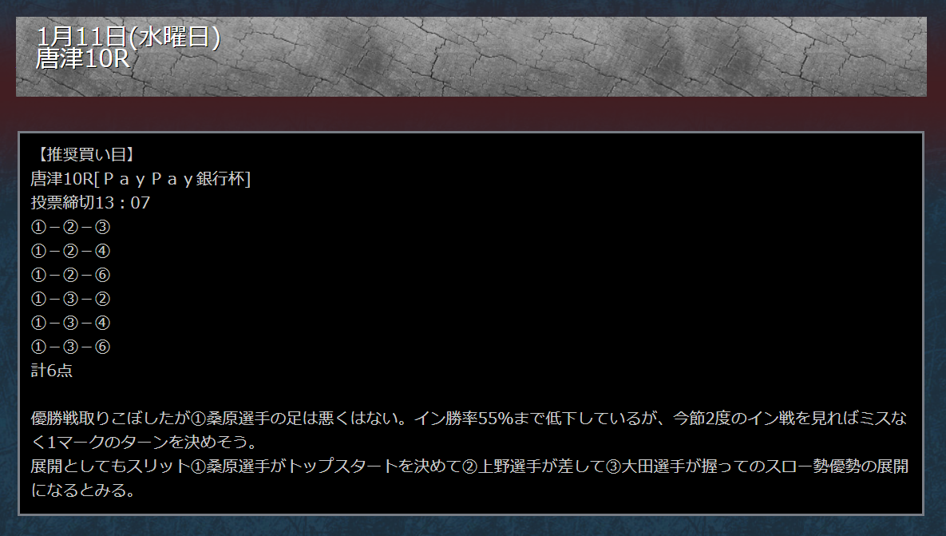Image resolution: width=946 pixels, height=536 pixels.
Task: Click the race name line 唐津10R[PayPay銀行杯]
Action: pos(141,179)
